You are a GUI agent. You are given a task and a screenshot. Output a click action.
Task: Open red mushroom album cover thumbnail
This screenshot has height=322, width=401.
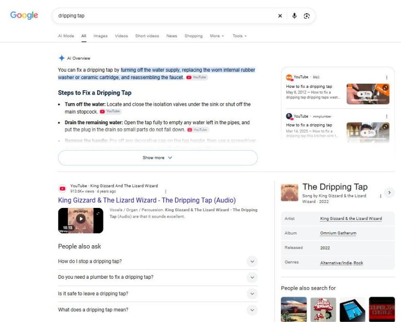[323, 309]
